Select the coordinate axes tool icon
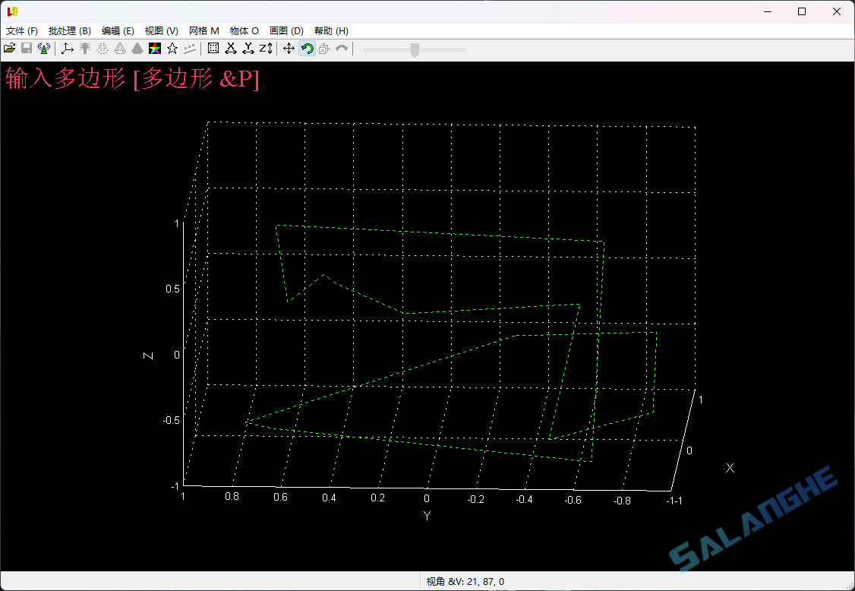The width and height of the screenshot is (855, 591). [x=67, y=48]
